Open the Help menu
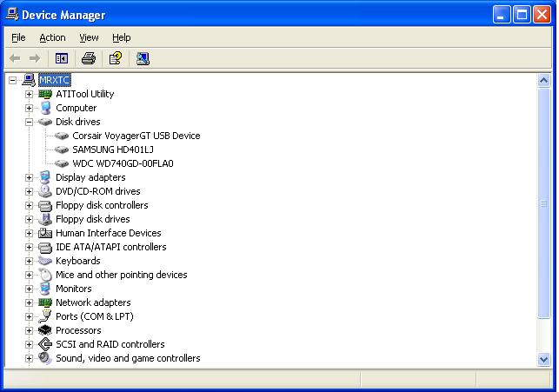Image resolution: width=559 pixels, height=392 pixels. point(121,37)
